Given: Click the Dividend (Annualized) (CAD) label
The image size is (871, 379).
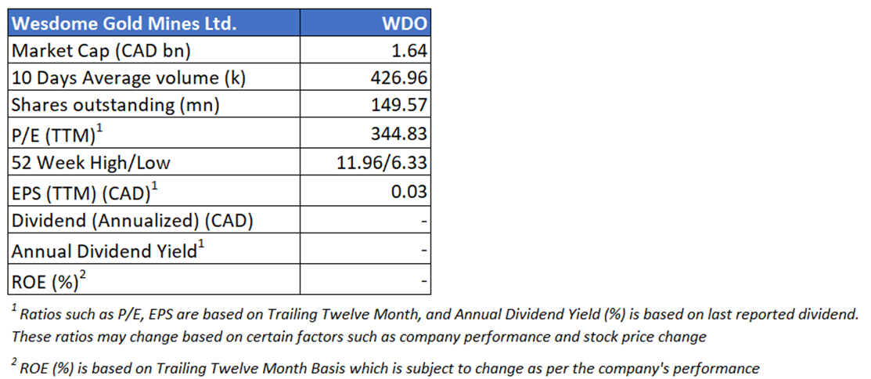Looking at the screenshot, I should (x=132, y=221).
